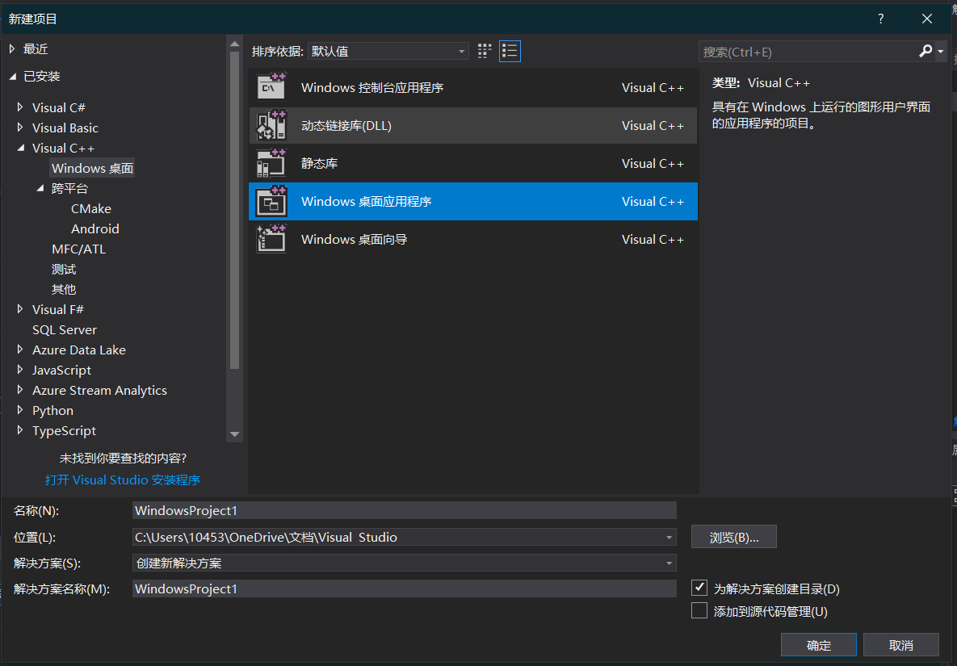Expand the 最近 tree node
This screenshot has width=957, height=666.
tap(12, 48)
